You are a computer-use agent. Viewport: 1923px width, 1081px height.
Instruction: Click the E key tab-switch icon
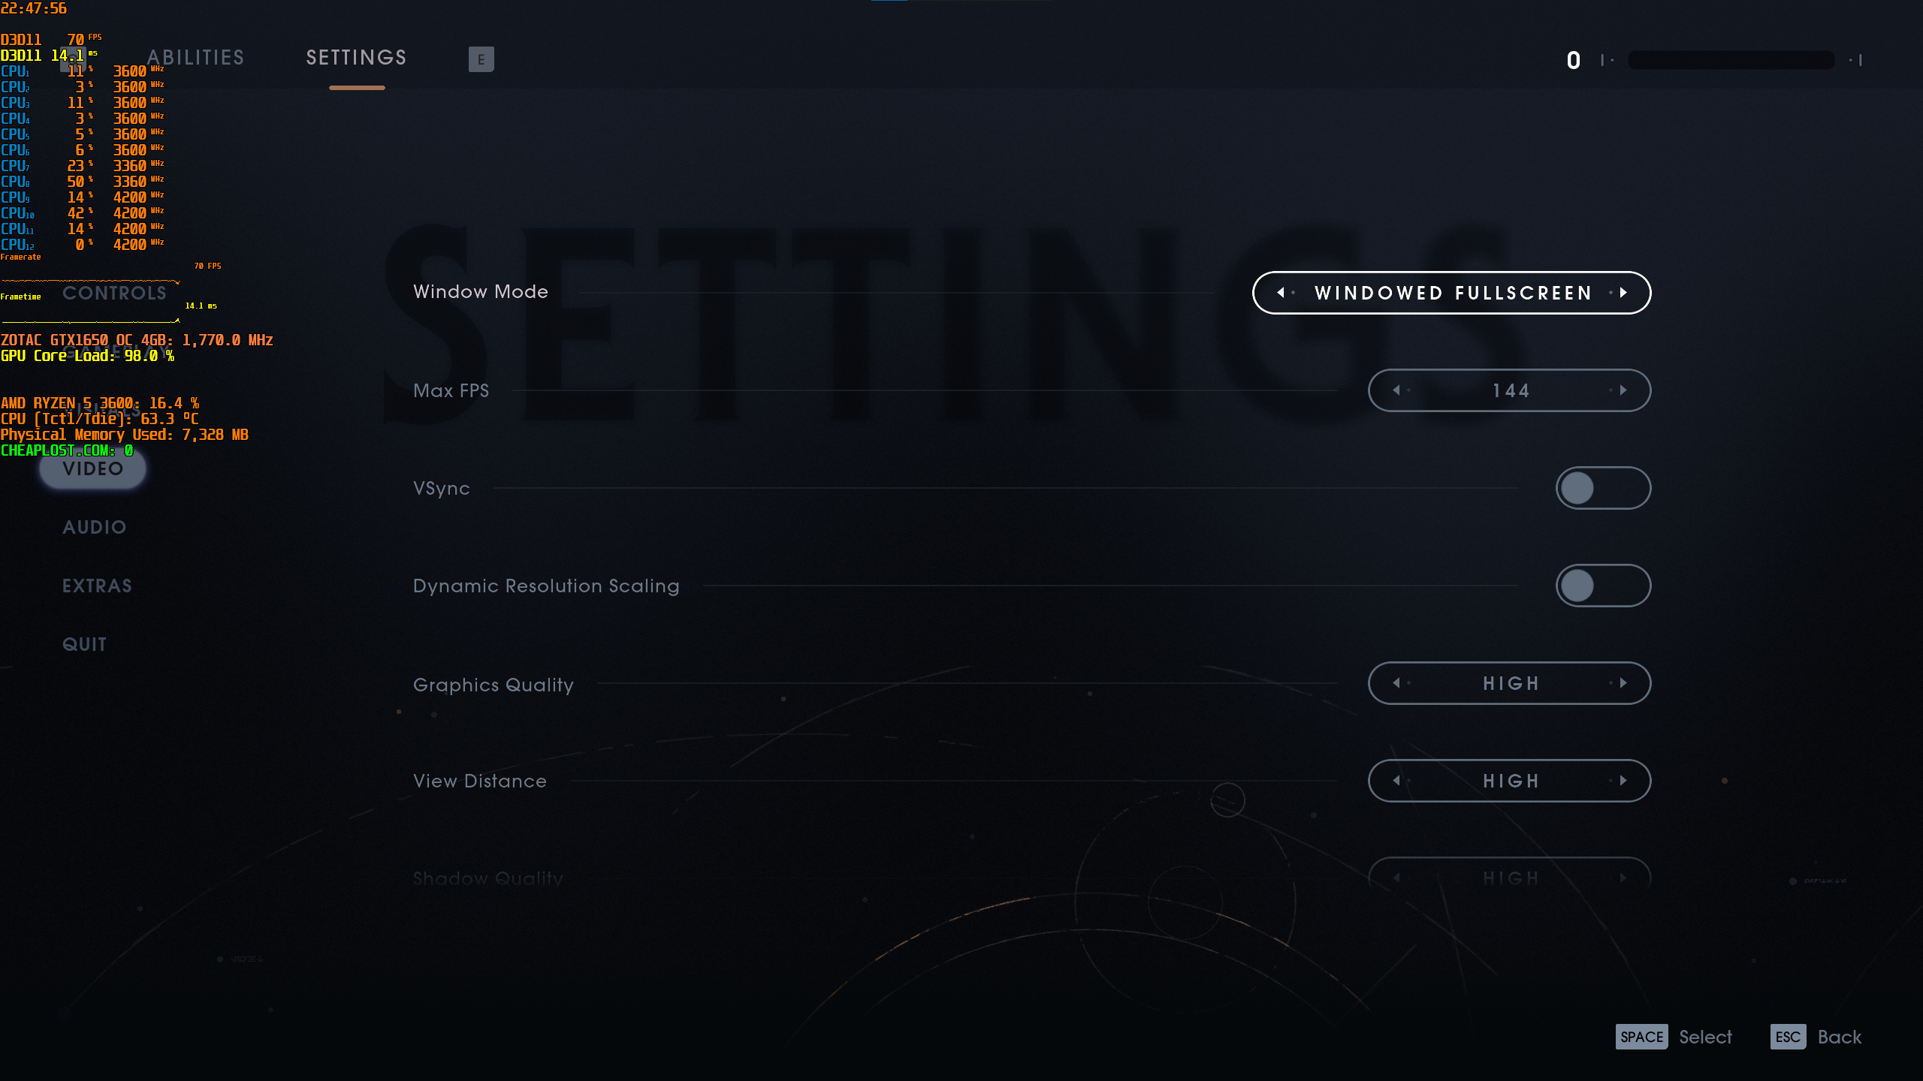(x=481, y=59)
